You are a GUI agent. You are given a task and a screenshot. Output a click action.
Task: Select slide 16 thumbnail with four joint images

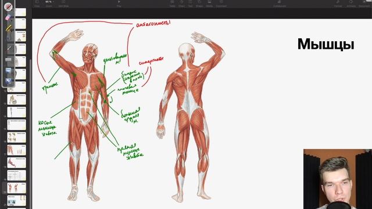tap(16, 138)
